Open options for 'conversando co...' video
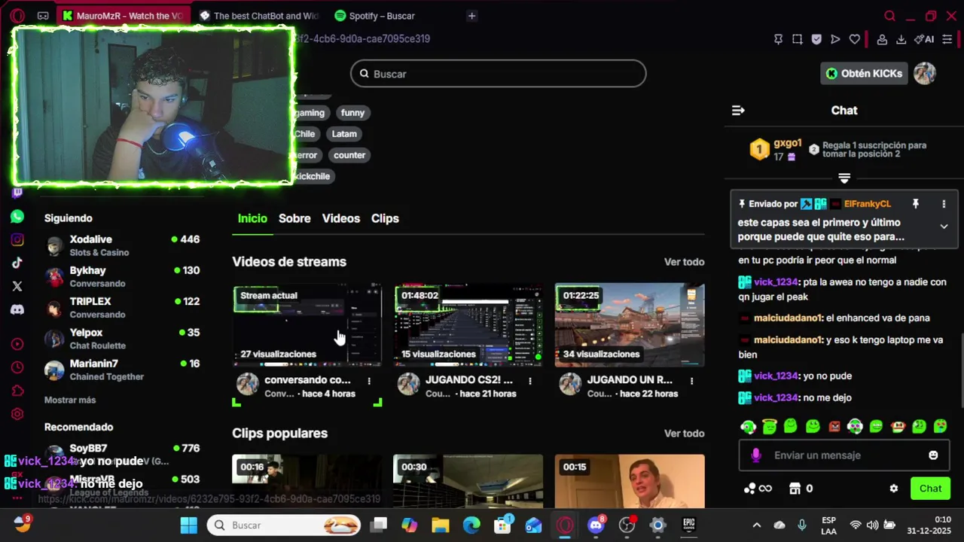The width and height of the screenshot is (964, 542). click(x=369, y=381)
